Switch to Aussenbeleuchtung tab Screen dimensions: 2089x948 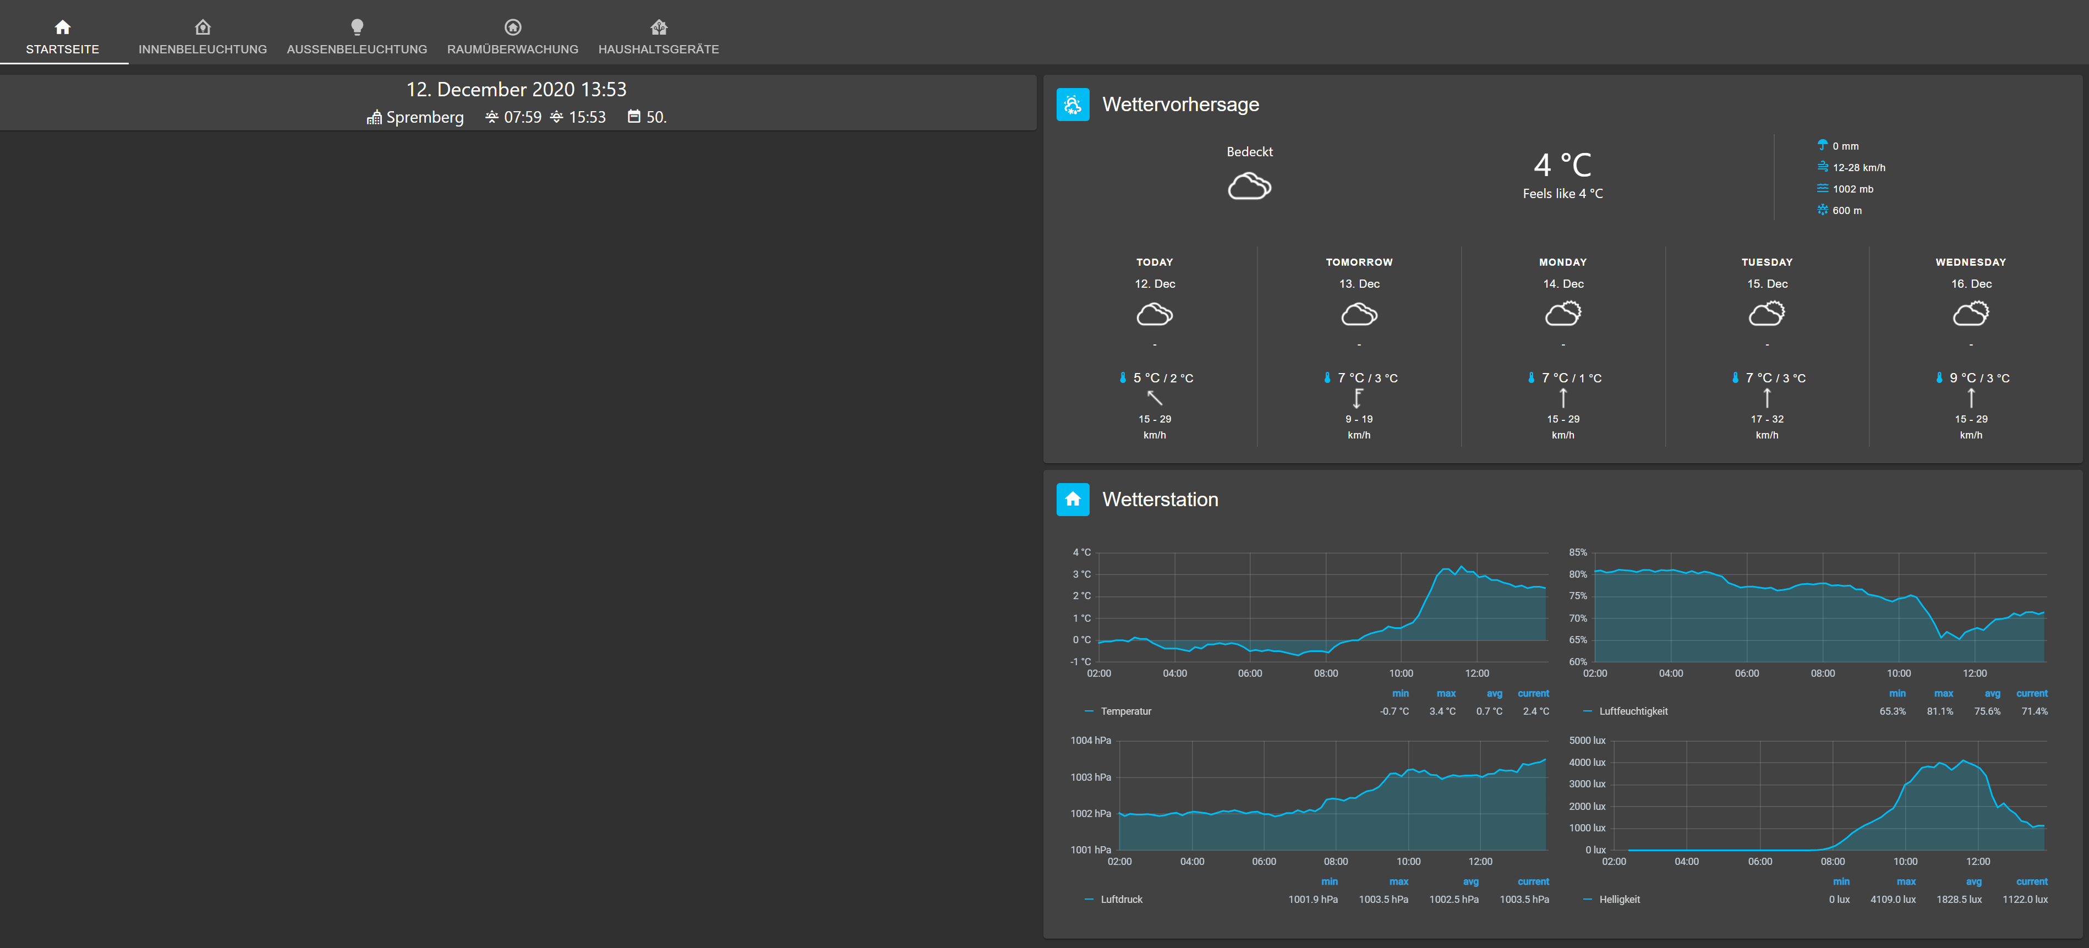coord(357,37)
